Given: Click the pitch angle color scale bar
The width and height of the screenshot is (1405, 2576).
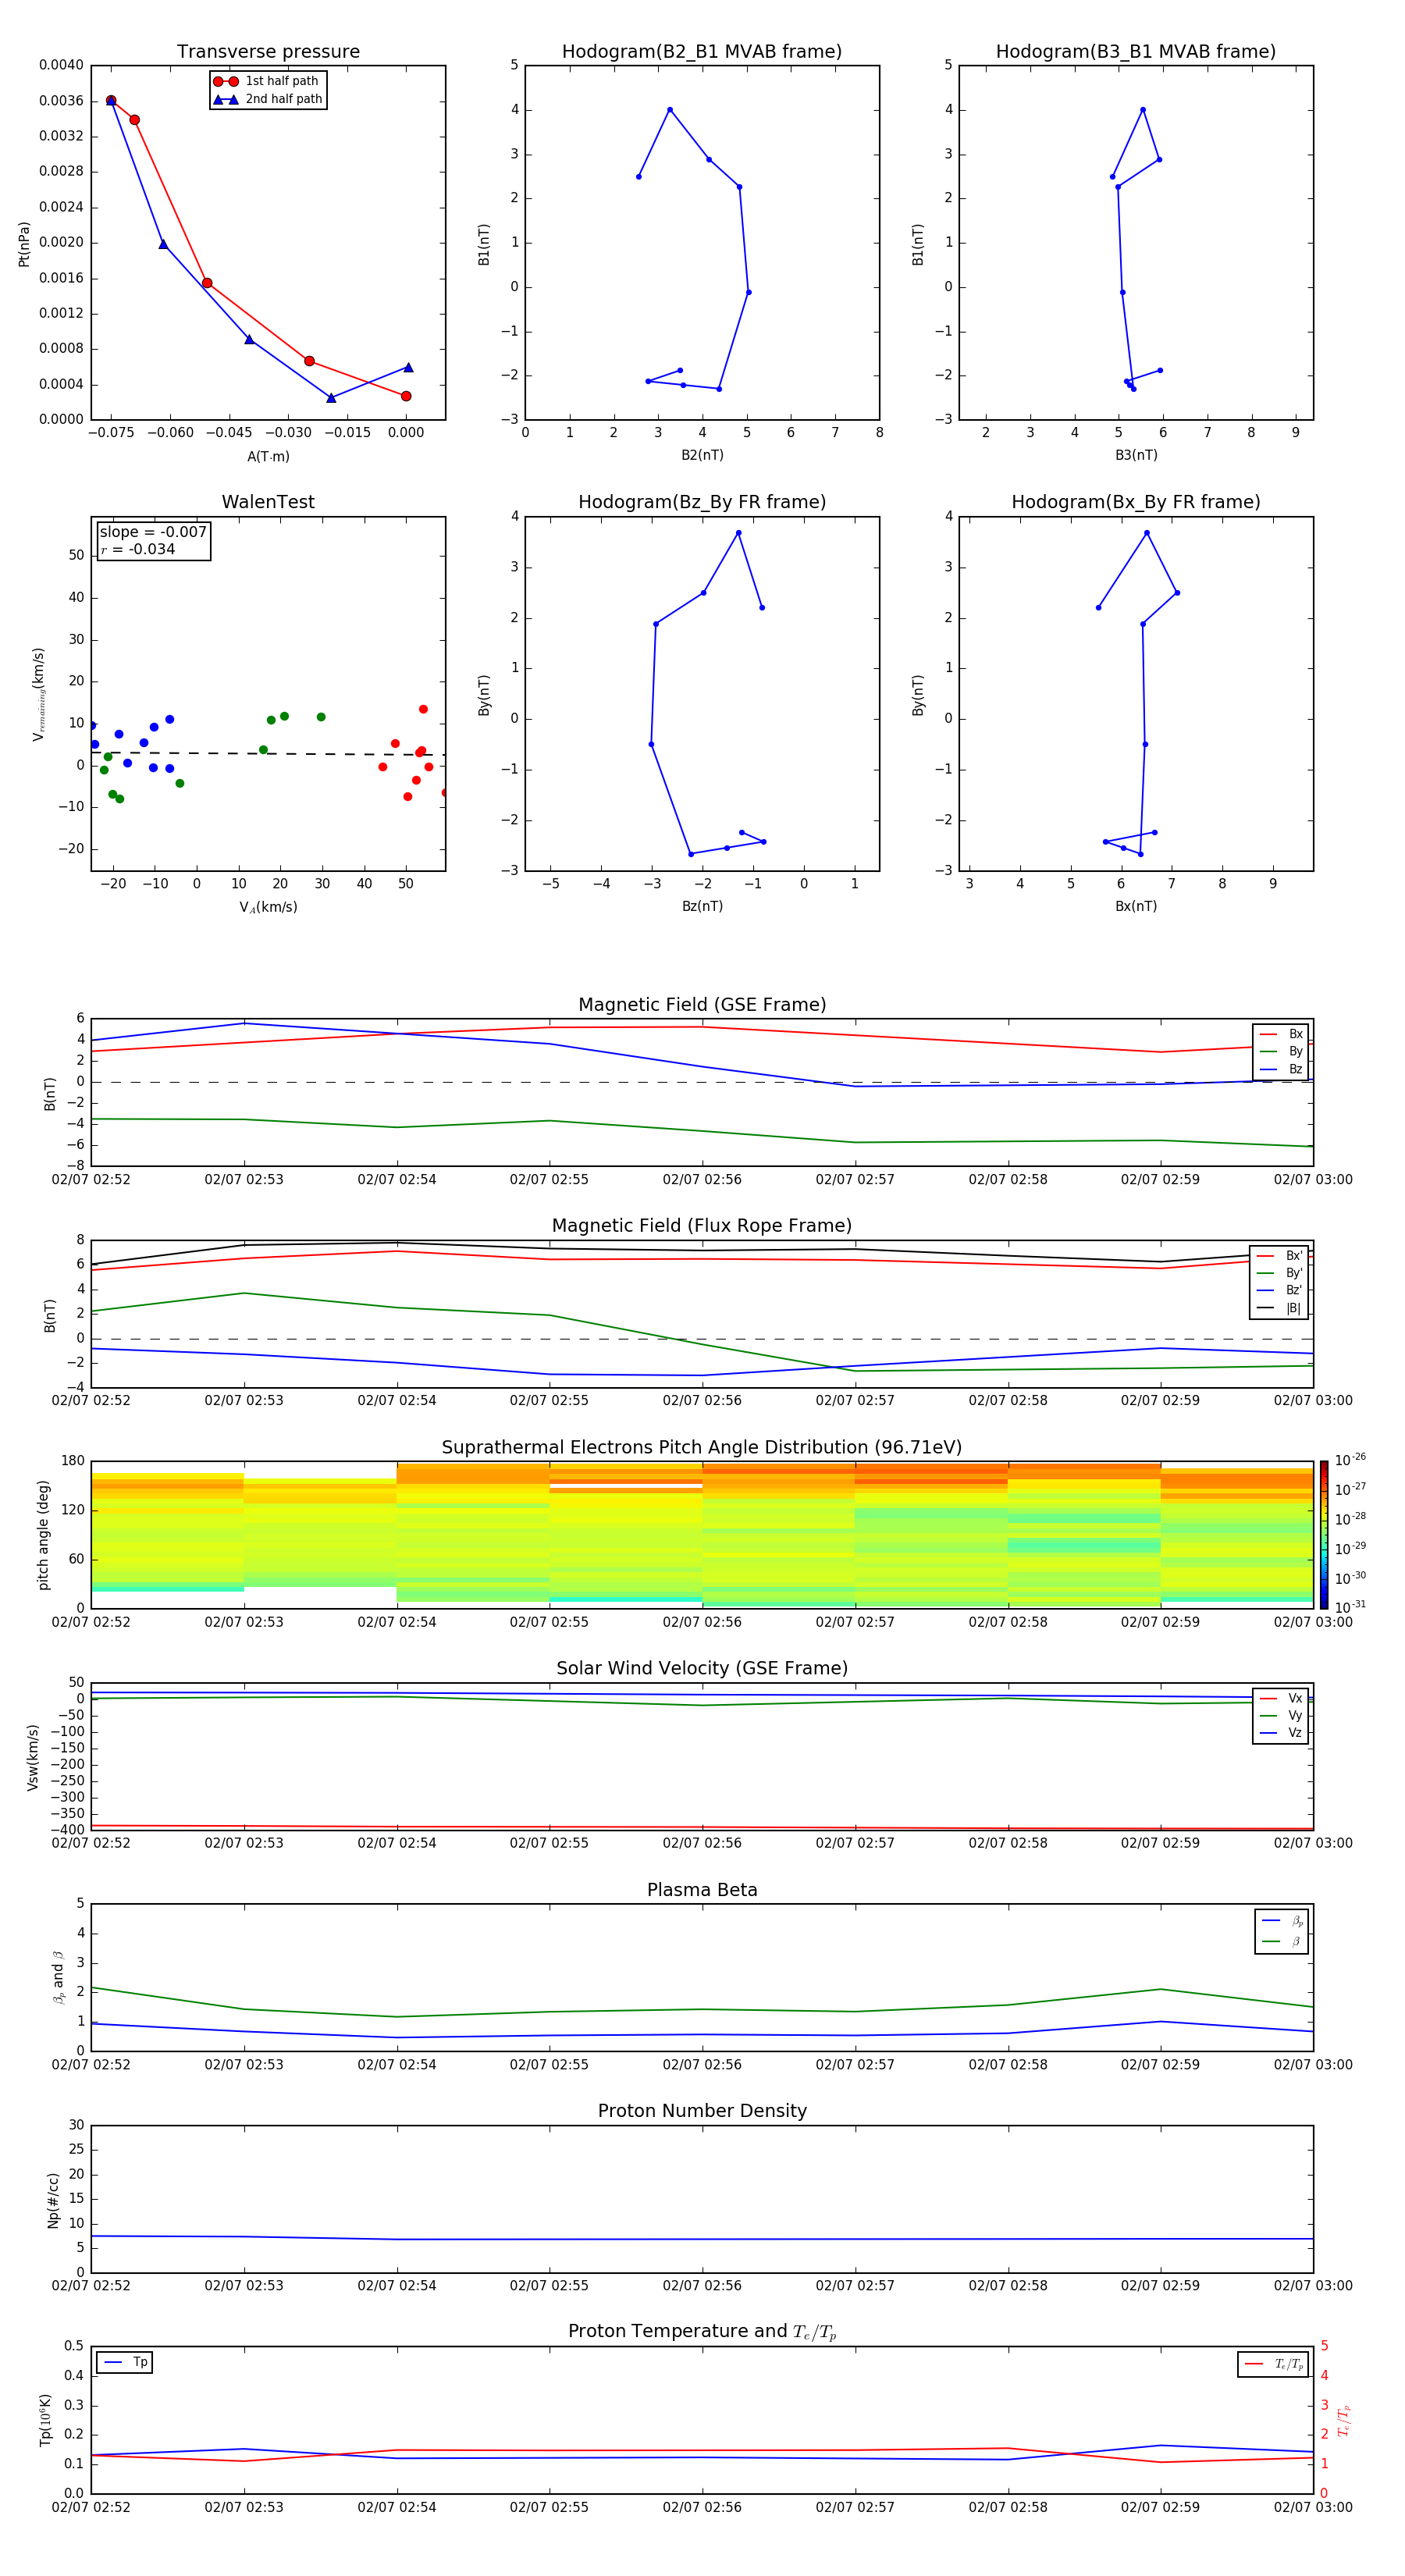Looking at the screenshot, I should pos(1324,1535).
